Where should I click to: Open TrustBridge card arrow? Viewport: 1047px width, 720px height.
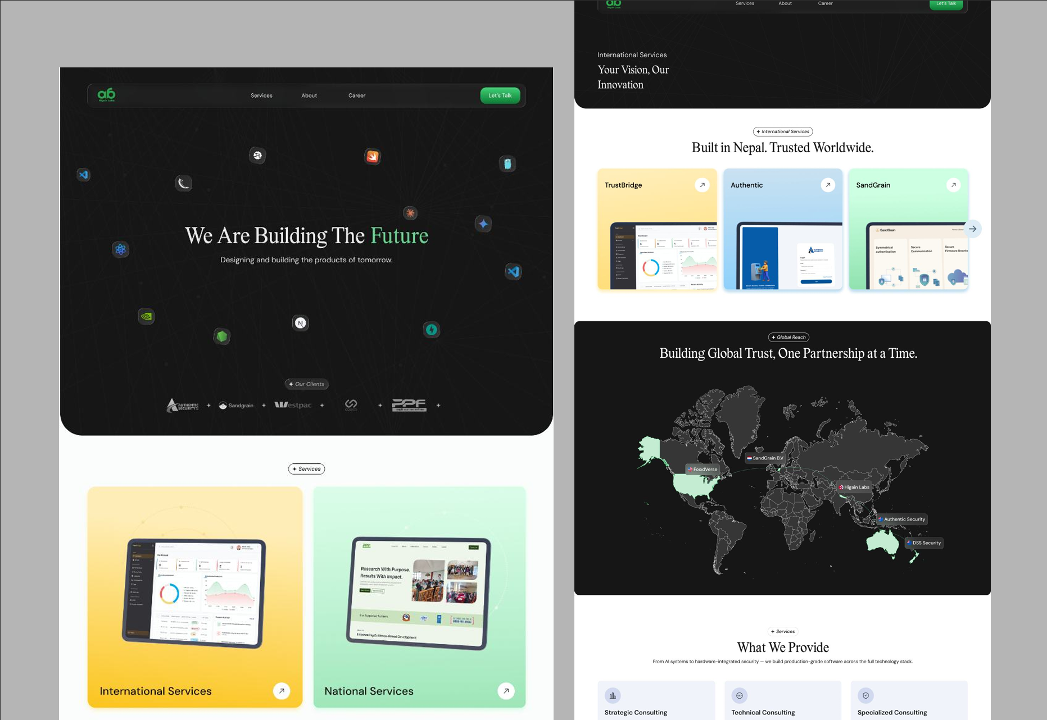click(702, 185)
